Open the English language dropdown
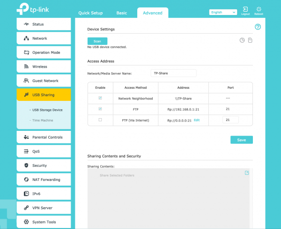This screenshot has width=281, height=229. click(223, 13)
